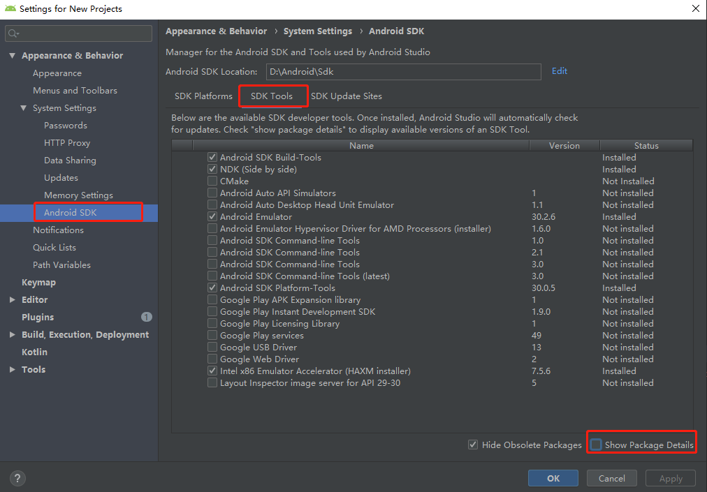707x492 pixels.
Task: Open Keymap settings
Action: pos(39,283)
